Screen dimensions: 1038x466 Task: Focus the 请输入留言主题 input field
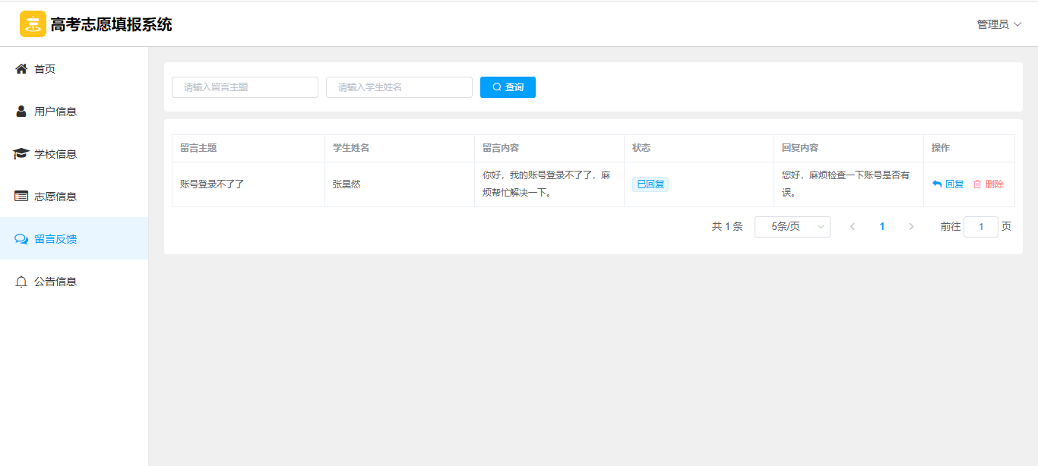coord(245,87)
